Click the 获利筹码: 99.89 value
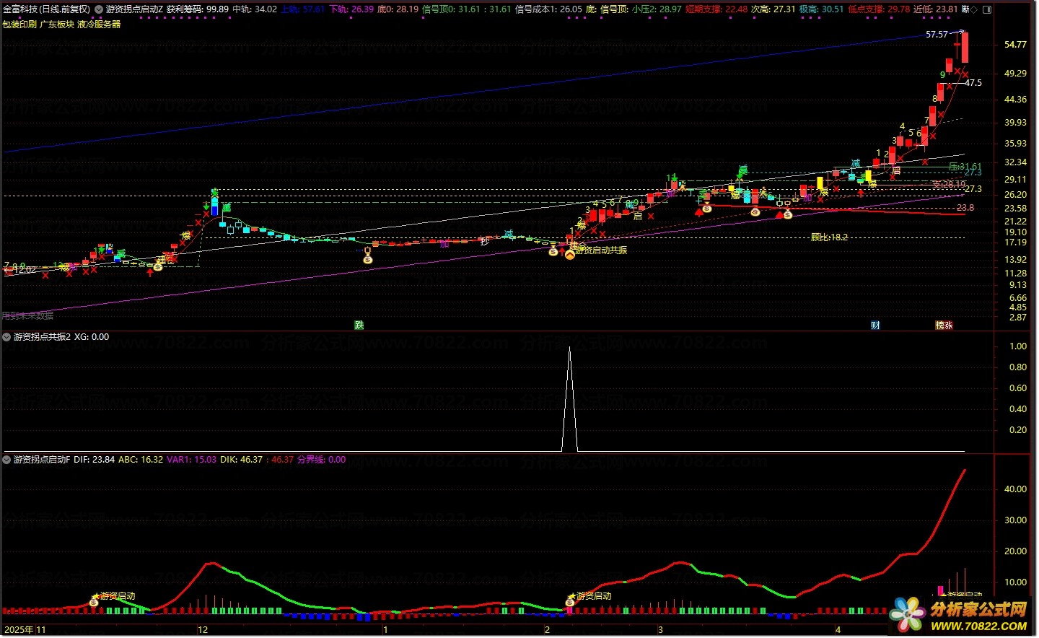 [x=198, y=9]
